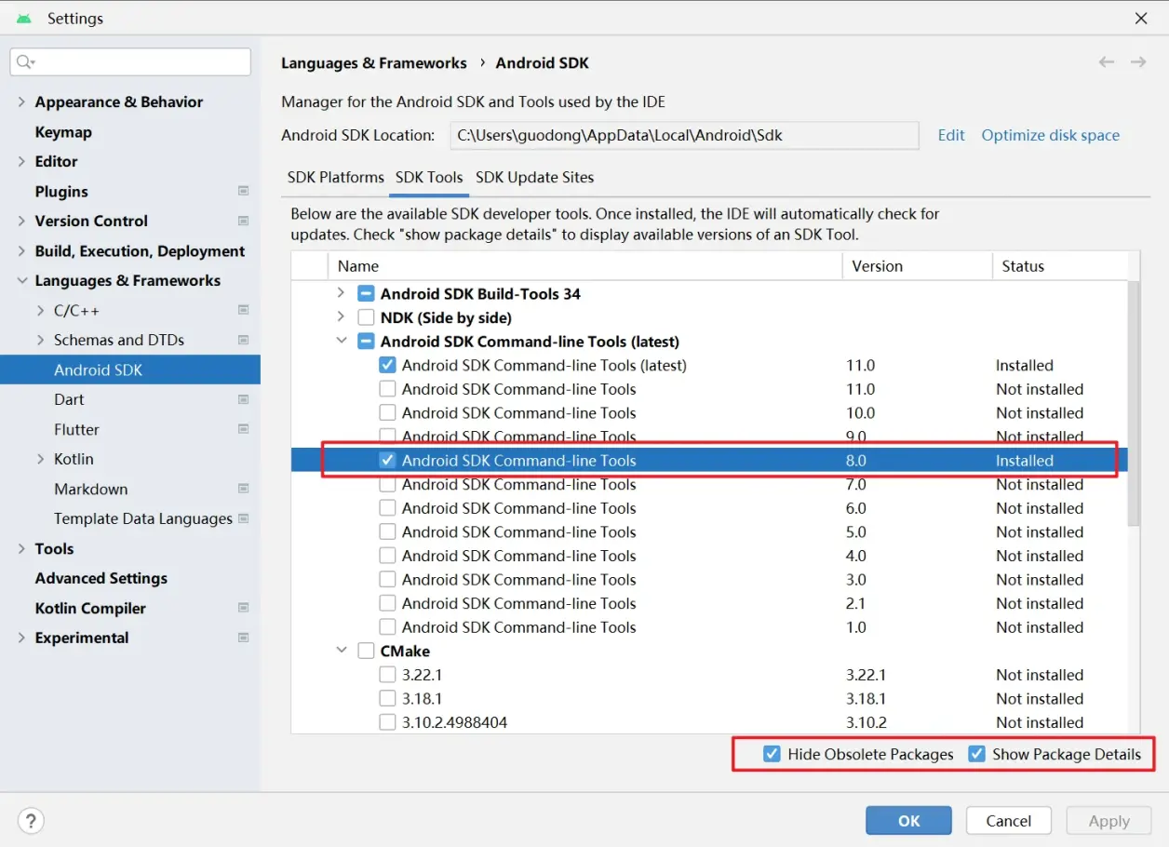Expand the Kotlin settings node
This screenshot has height=847, width=1169.
[x=40, y=459]
